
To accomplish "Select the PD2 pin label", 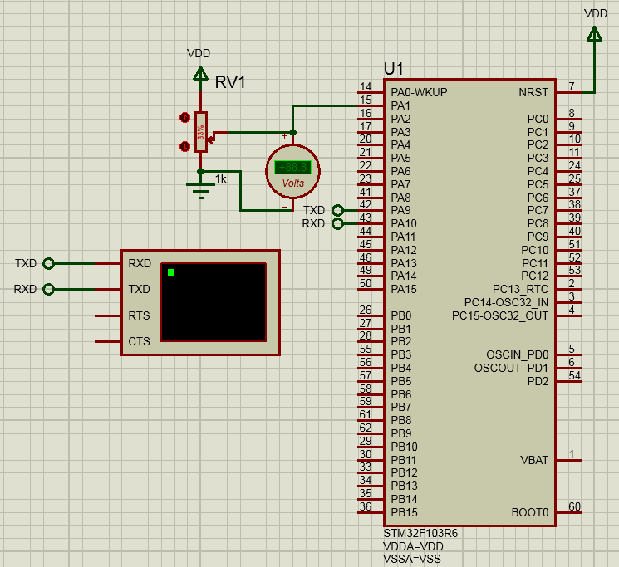I will point(538,381).
